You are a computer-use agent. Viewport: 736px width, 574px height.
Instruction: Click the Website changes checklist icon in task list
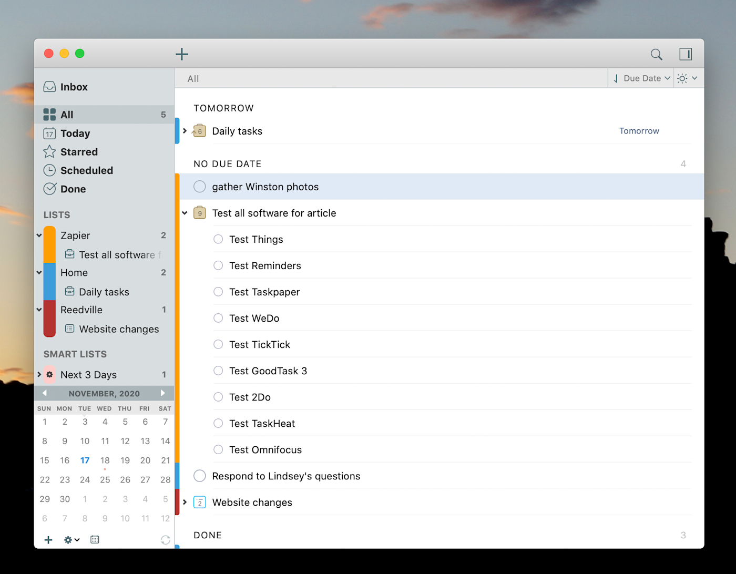click(199, 502)
